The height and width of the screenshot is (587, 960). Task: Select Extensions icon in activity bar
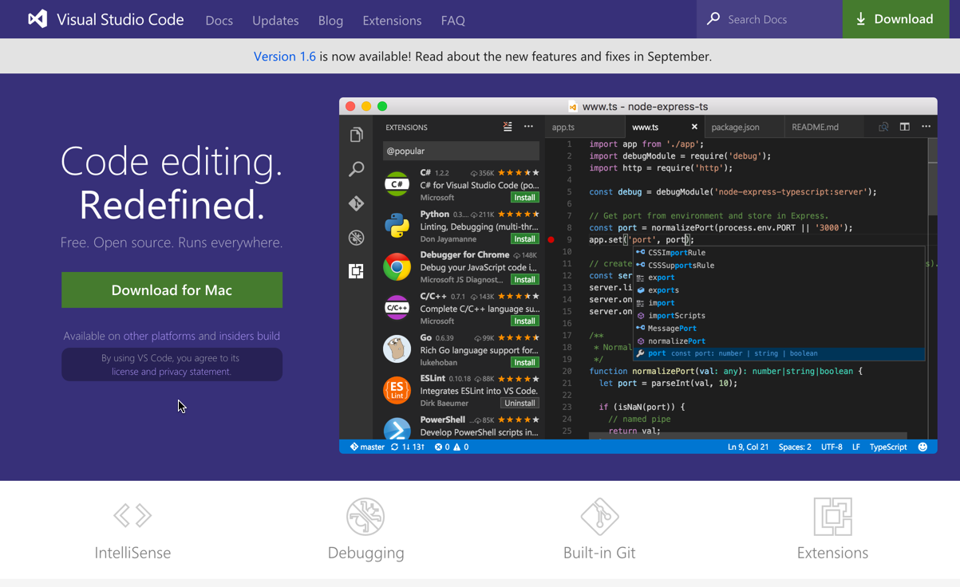click(356, 271)
